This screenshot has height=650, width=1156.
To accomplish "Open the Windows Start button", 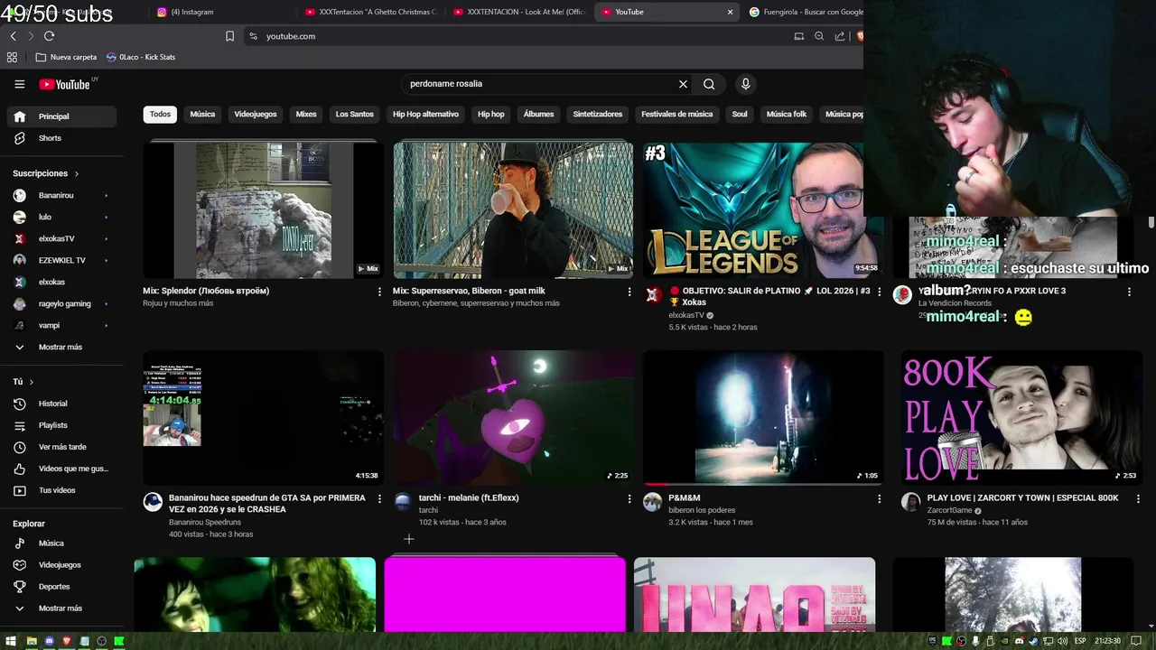I will click(x=13, y=641).
